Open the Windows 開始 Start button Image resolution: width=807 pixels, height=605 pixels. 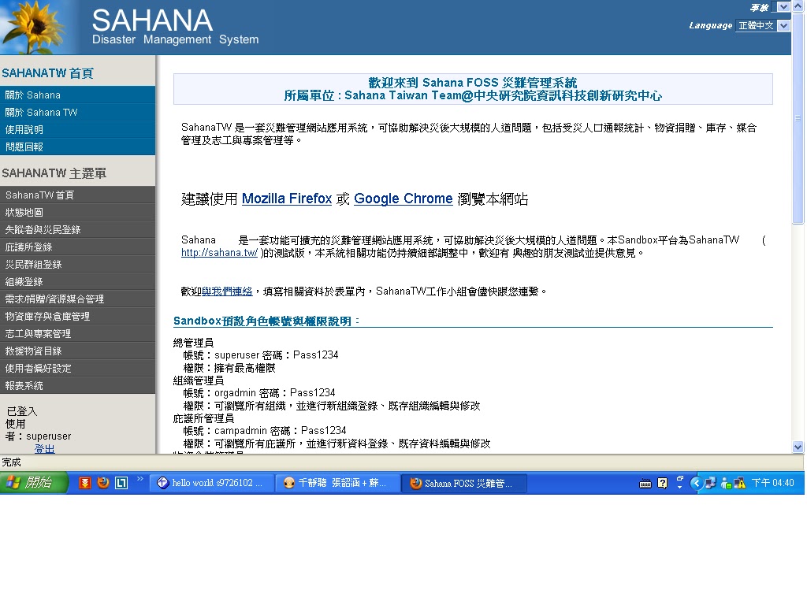tap(33, 483)
